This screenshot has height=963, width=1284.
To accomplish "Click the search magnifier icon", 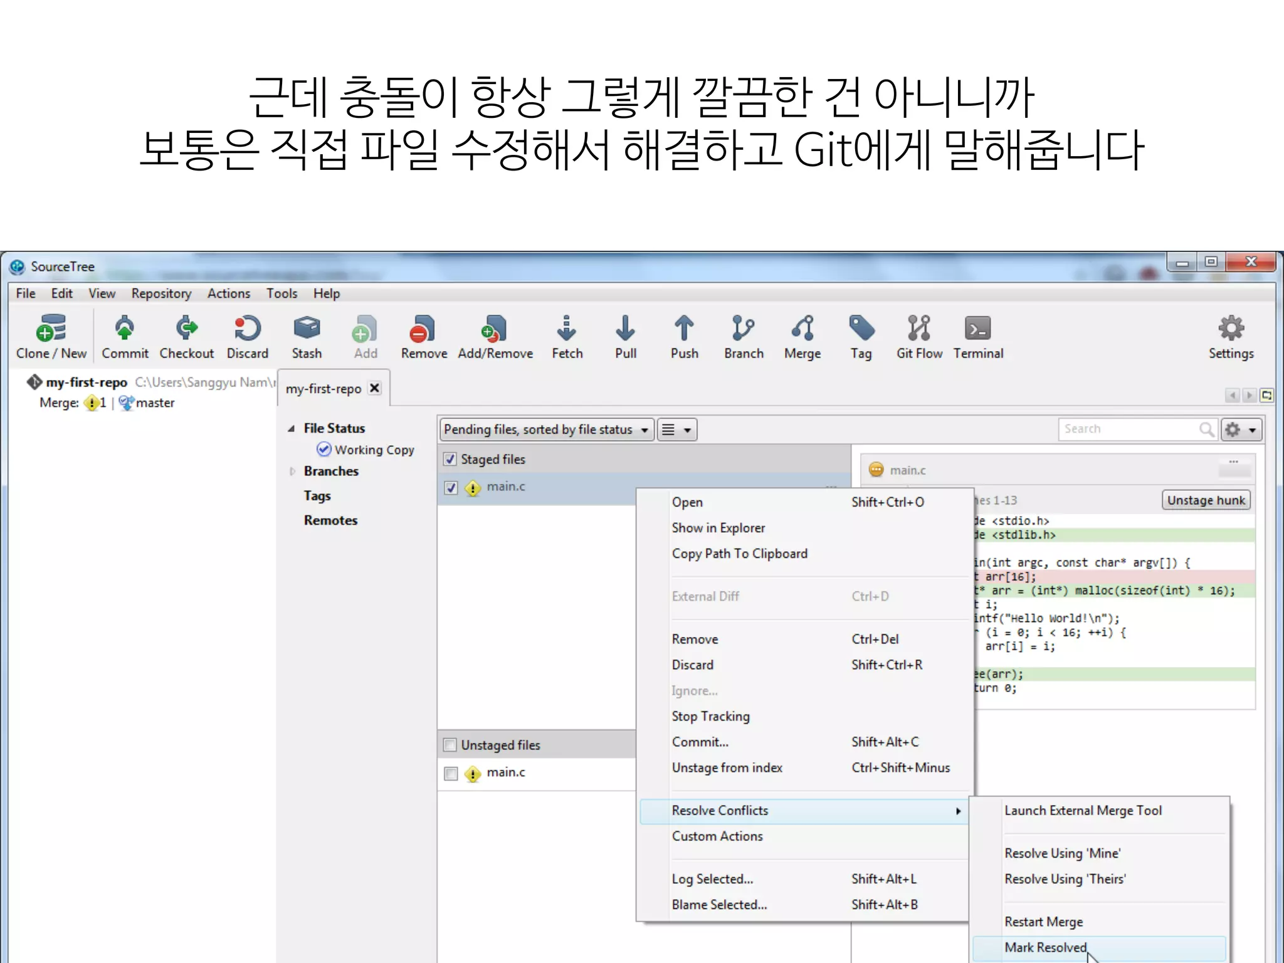I will (x=1206, y=429).
